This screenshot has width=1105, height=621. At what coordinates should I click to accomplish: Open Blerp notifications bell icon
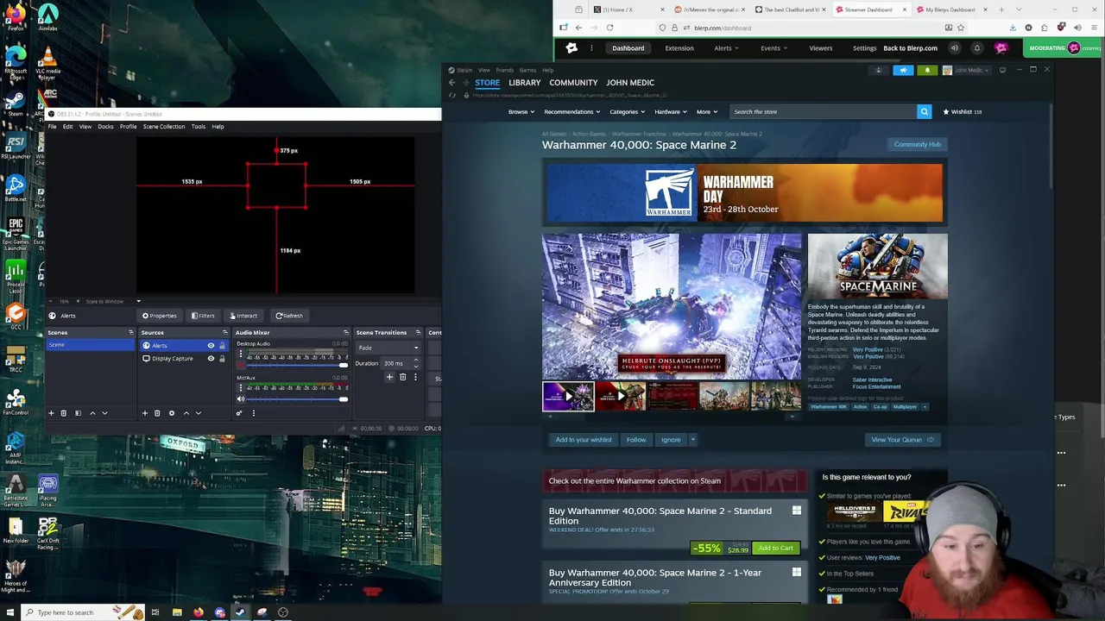click(976, 48)
